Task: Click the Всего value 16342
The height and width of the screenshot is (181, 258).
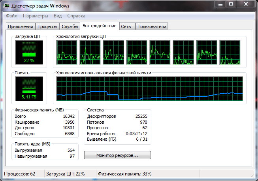Action: point(69,116)
